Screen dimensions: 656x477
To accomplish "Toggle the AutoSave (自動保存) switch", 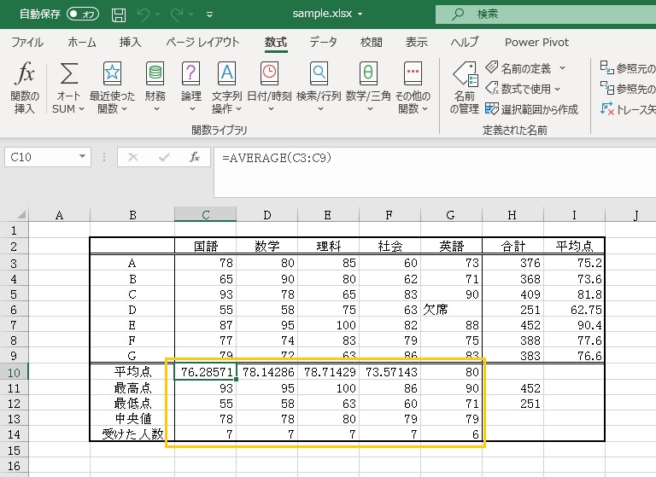I will (x=83, y=15).
